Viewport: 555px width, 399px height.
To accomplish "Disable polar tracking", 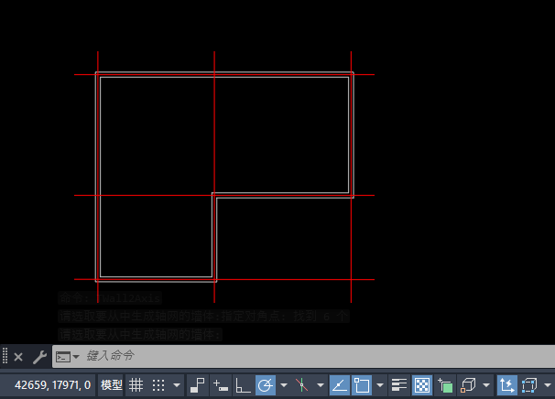I will [x=266, y=385].
